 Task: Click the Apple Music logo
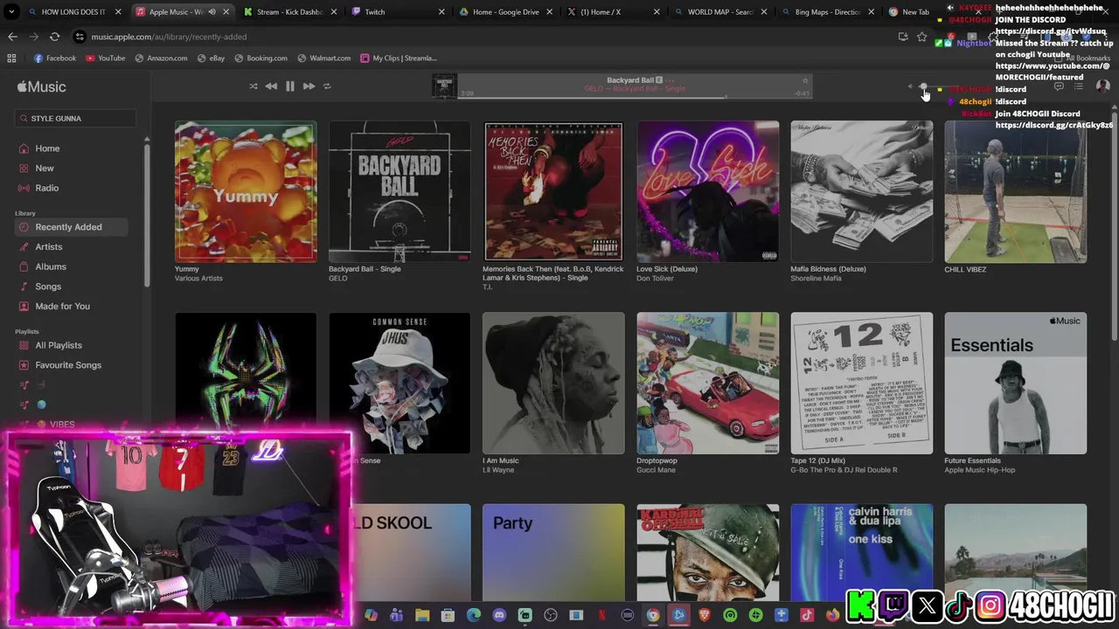point(42,86)
